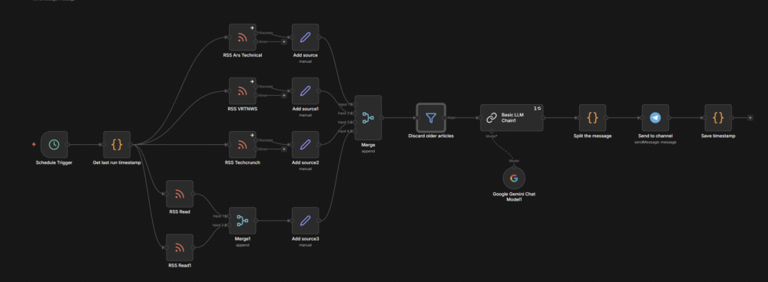Select the RSS Techcrunch node
Image resolution: width=768 pixels, height=282 pixels.
click(242, 145)
